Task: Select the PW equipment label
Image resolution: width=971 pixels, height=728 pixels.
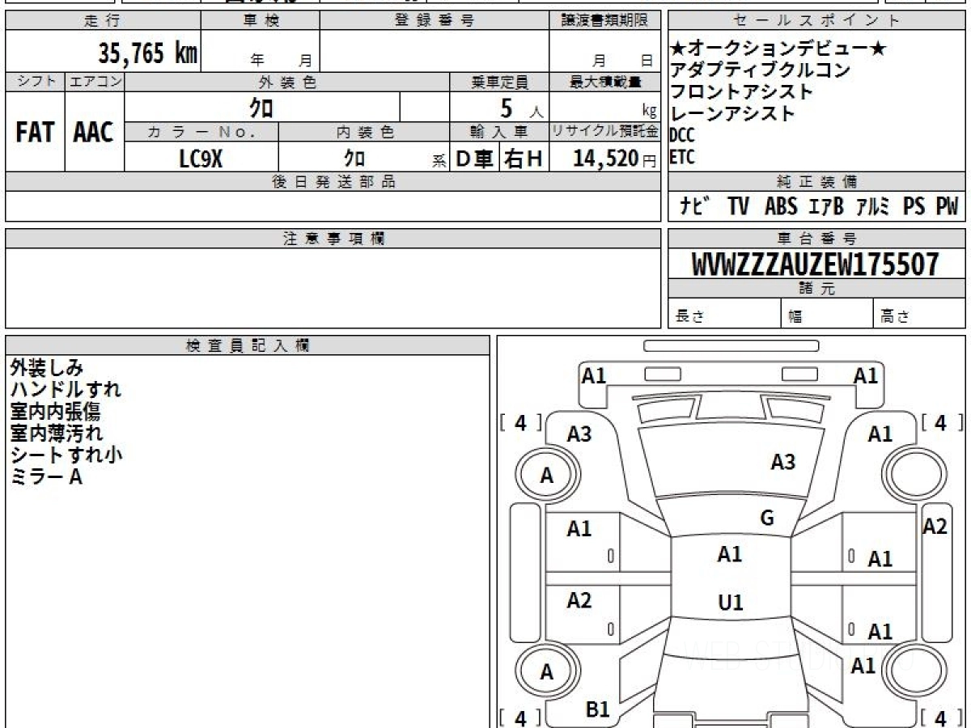Action: [x=947, y=206]
